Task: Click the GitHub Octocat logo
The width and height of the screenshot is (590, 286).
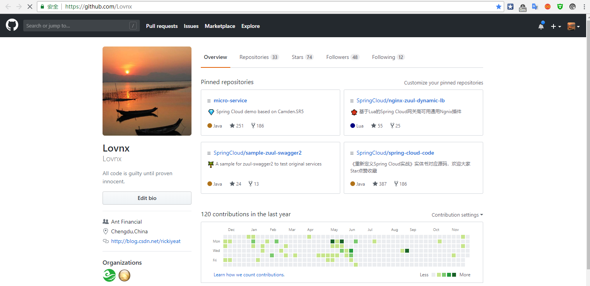Action: coord(12,26)
